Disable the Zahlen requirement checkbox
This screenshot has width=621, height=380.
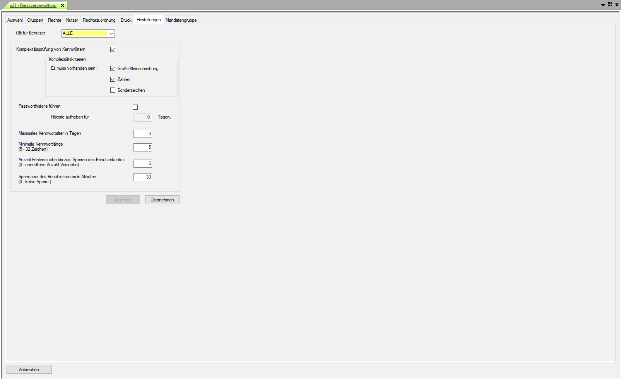pos(113,79)
